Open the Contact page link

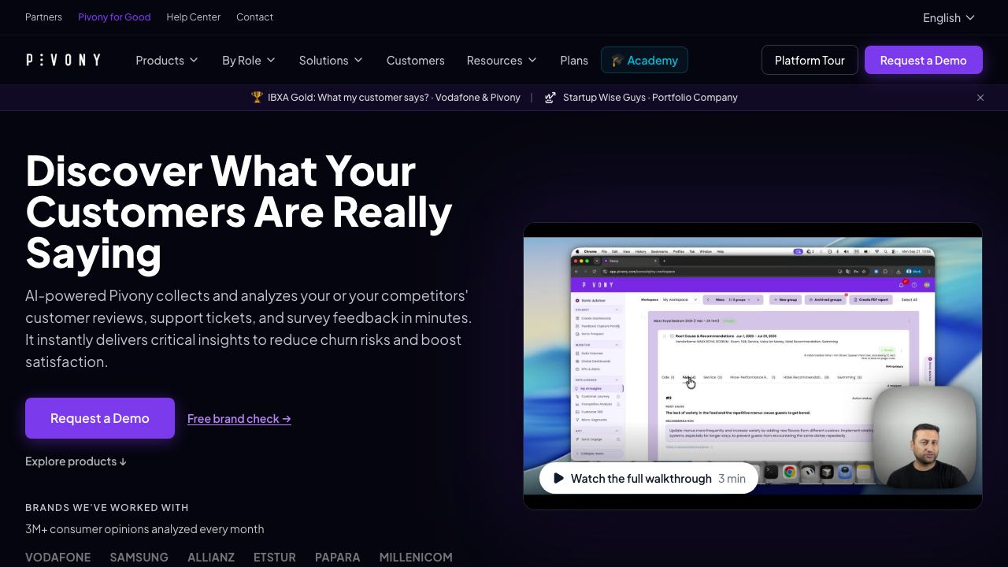[x=254, y=17]
